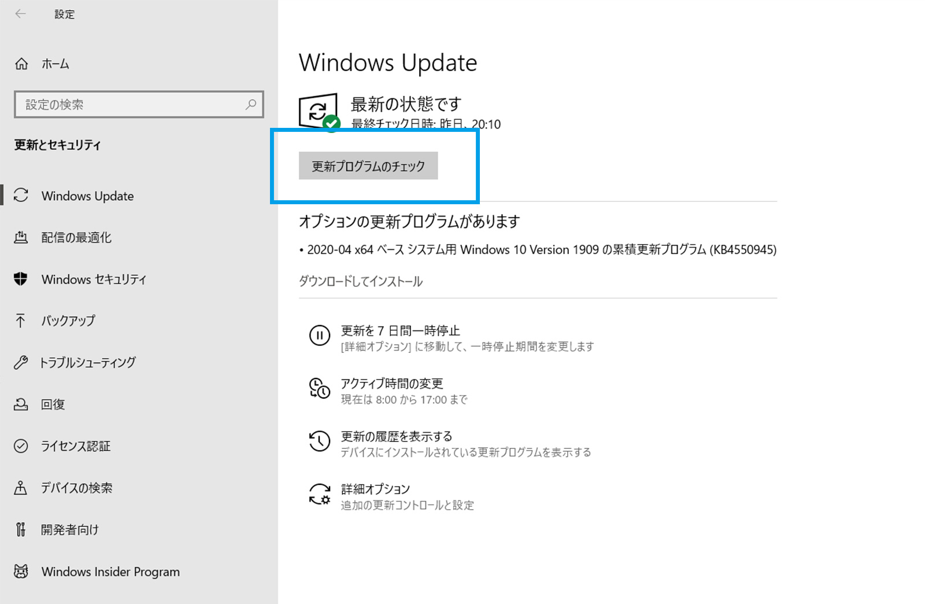Click the 更新とセキュリティ heading
Viewport: 925px width, 604px height.
tap(57, 145)
